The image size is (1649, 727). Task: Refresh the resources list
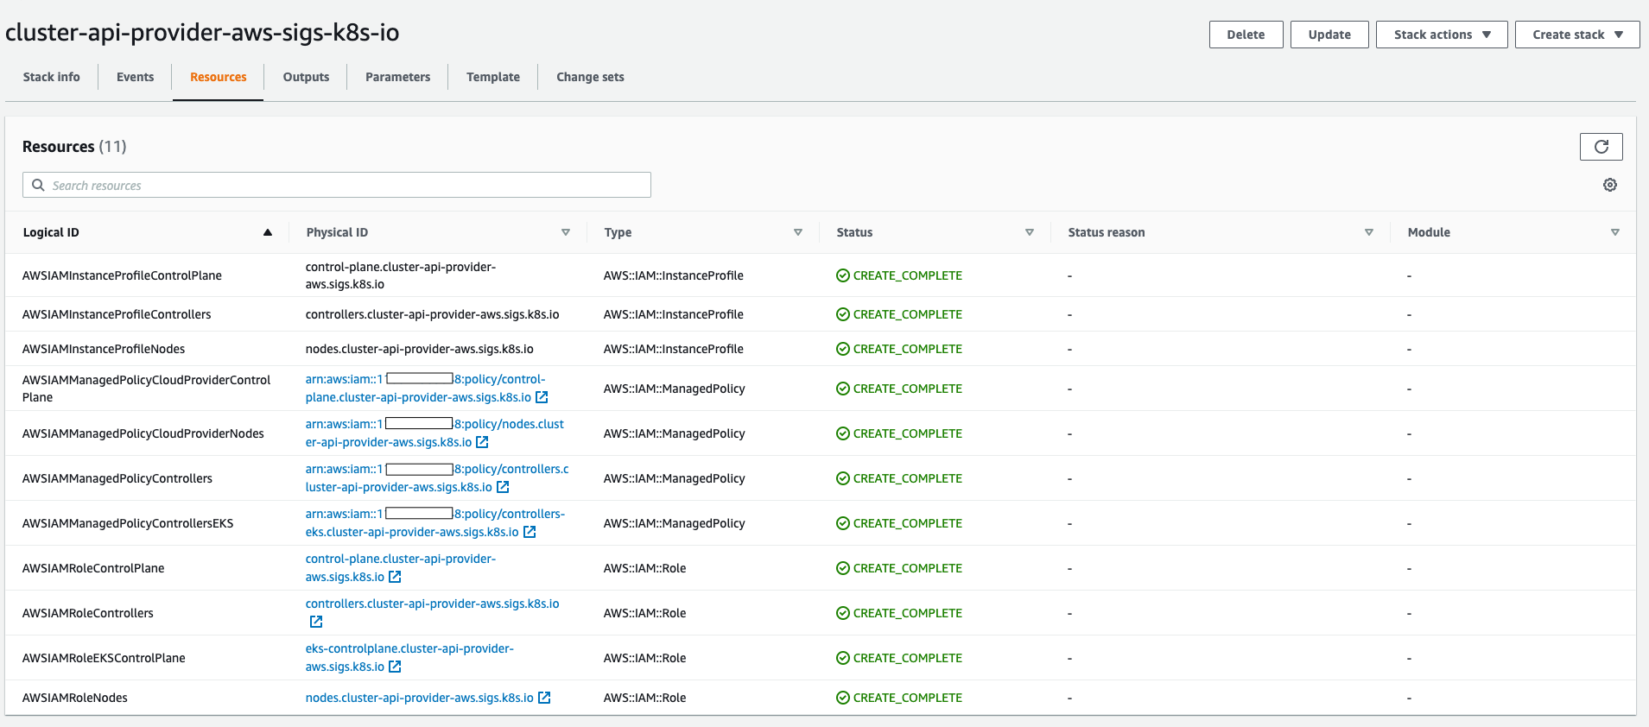coord(1601,147)
